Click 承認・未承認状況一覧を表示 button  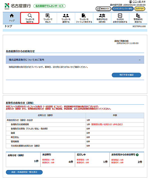coord(24,172)
